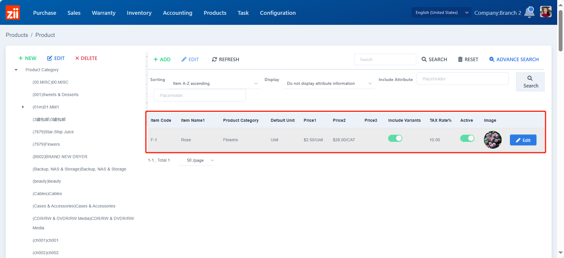Click the RESET trash icon

click(460, 59)
